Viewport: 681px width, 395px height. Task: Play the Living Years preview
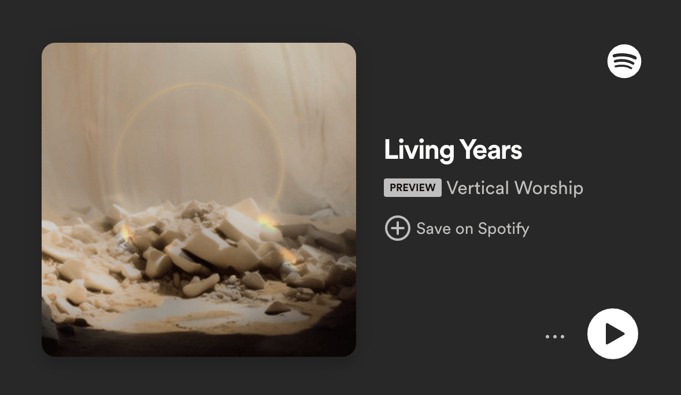612,334
